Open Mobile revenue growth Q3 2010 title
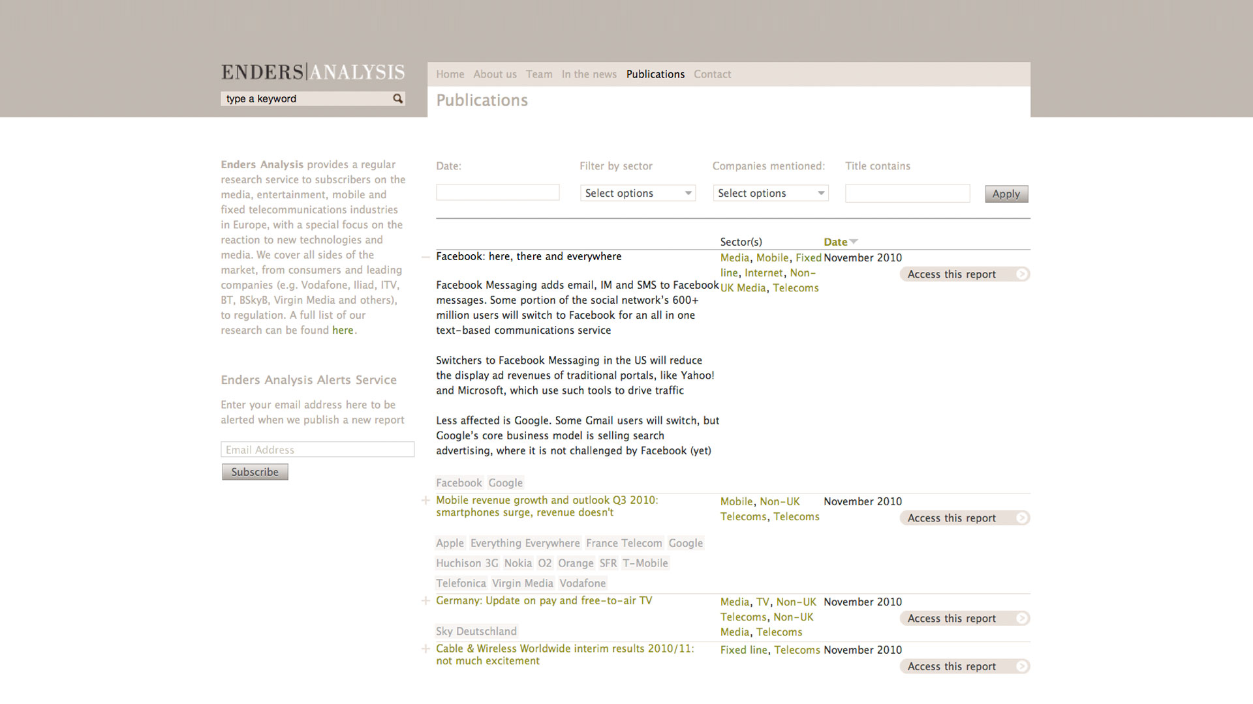The height and width of the screenshot is (704, 1253). tap(547, 506)
